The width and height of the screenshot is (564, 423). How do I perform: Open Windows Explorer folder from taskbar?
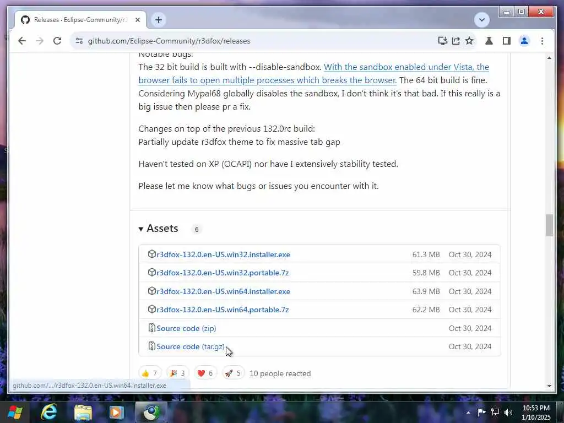[83, 413]
